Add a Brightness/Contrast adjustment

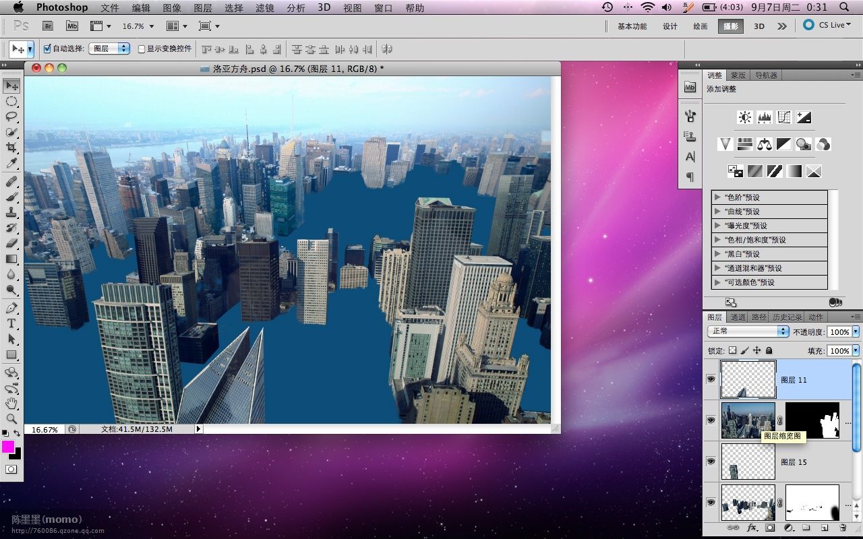pos(745,117)
